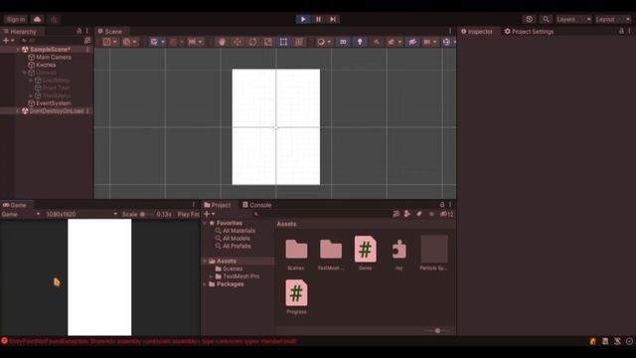This screenshot has width=636, height=358.
Task: Click the Hierarchy search field
Action: [x=51, y=41]
